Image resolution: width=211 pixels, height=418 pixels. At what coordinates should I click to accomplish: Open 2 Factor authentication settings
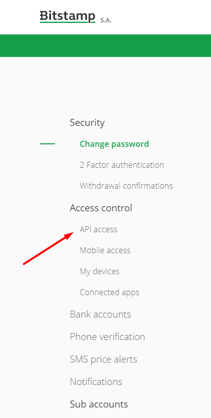(121, 165)
